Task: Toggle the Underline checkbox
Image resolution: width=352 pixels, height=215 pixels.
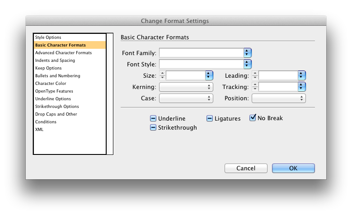Action: coord(153,118)
